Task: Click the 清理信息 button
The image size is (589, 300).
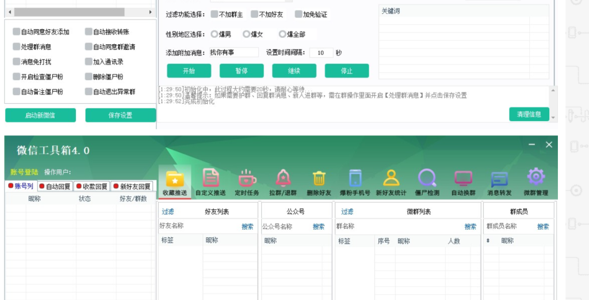Action: click(529, 114)
